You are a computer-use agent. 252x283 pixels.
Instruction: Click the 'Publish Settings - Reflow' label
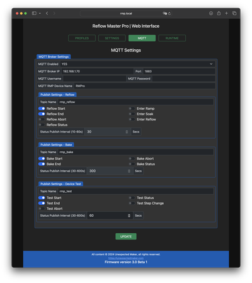(57, 95)
